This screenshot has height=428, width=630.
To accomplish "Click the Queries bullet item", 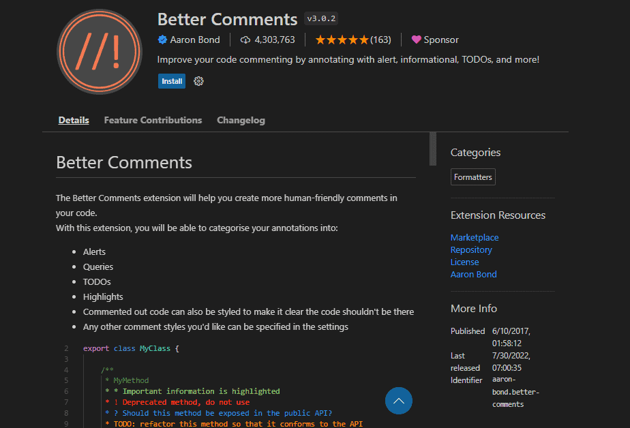I will pos(98,266).
